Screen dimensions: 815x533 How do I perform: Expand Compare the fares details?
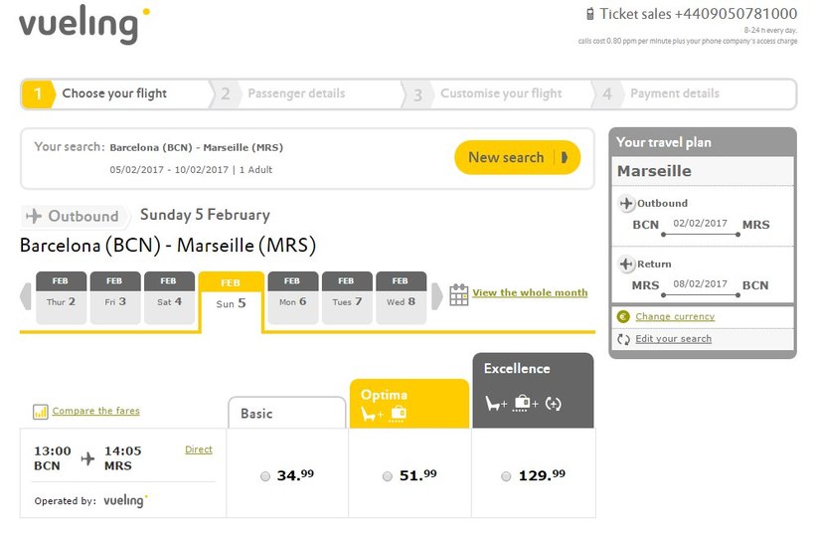tap(95, 411)
